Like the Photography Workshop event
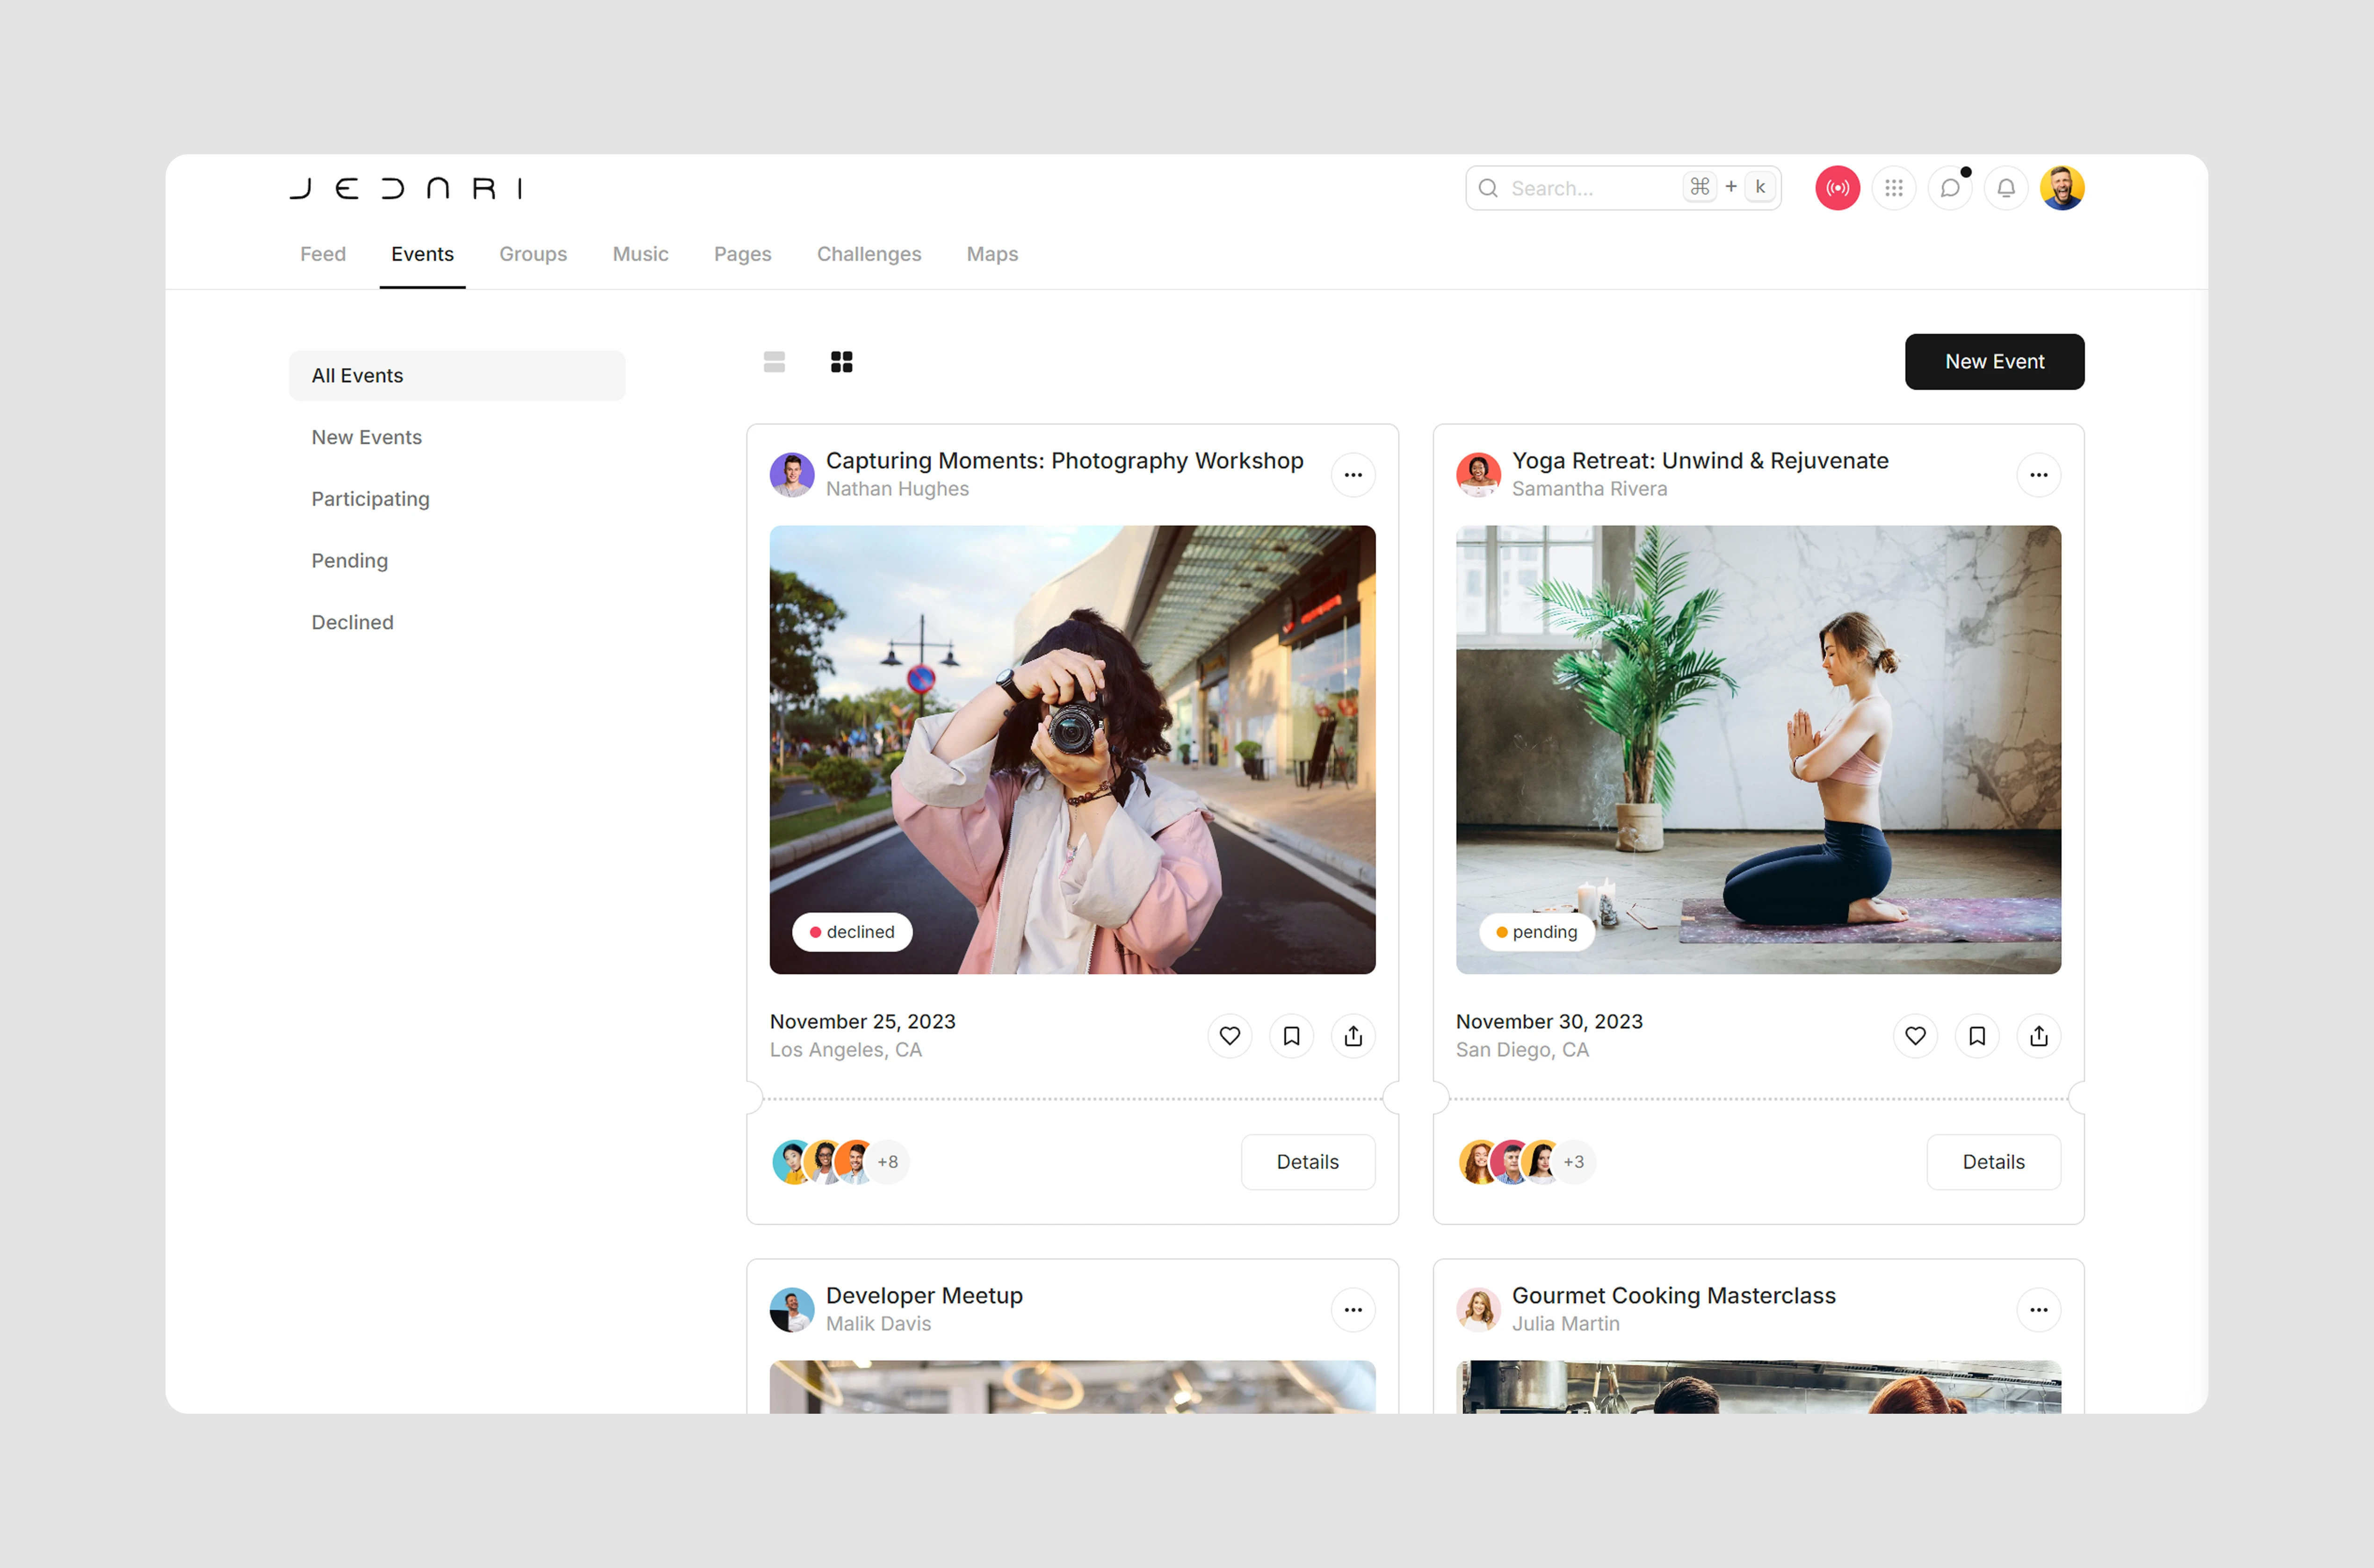2374x1568 pixels. point(1229,1036)
